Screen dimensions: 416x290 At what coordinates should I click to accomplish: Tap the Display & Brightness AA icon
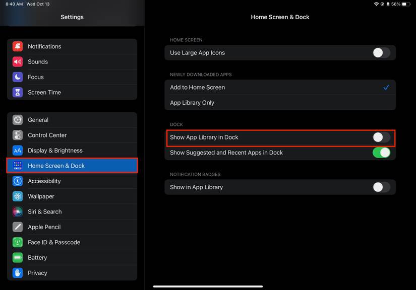coord(18,151)
